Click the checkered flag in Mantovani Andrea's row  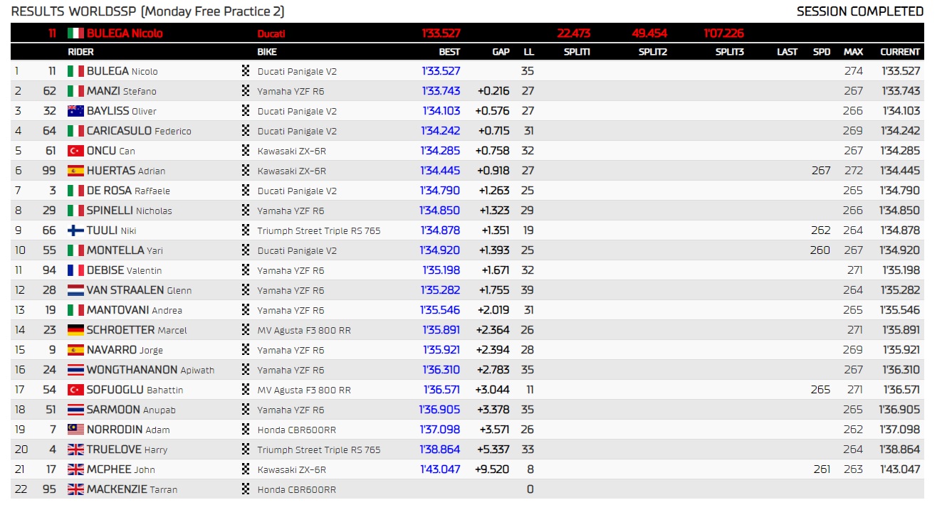click(x=246, y=310)
